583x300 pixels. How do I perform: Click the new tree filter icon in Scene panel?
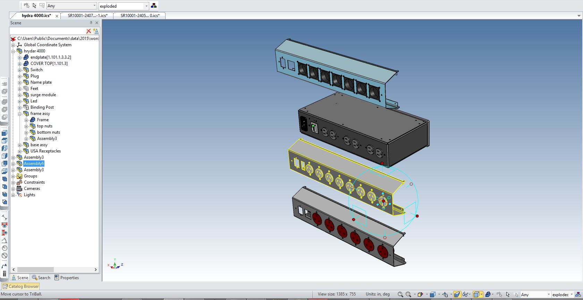95,31
